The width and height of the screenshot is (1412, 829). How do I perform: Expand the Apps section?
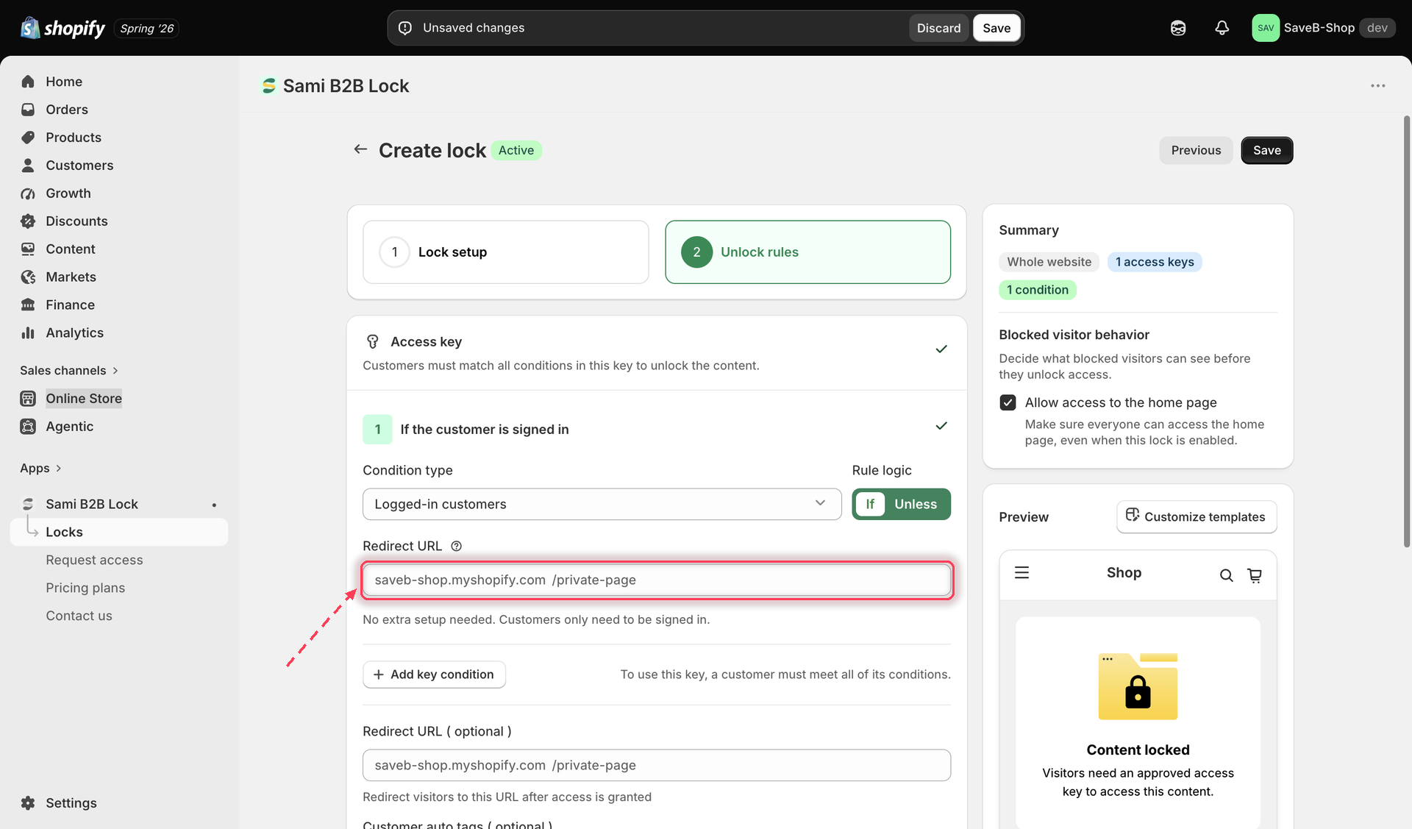[x=40, y=469]
